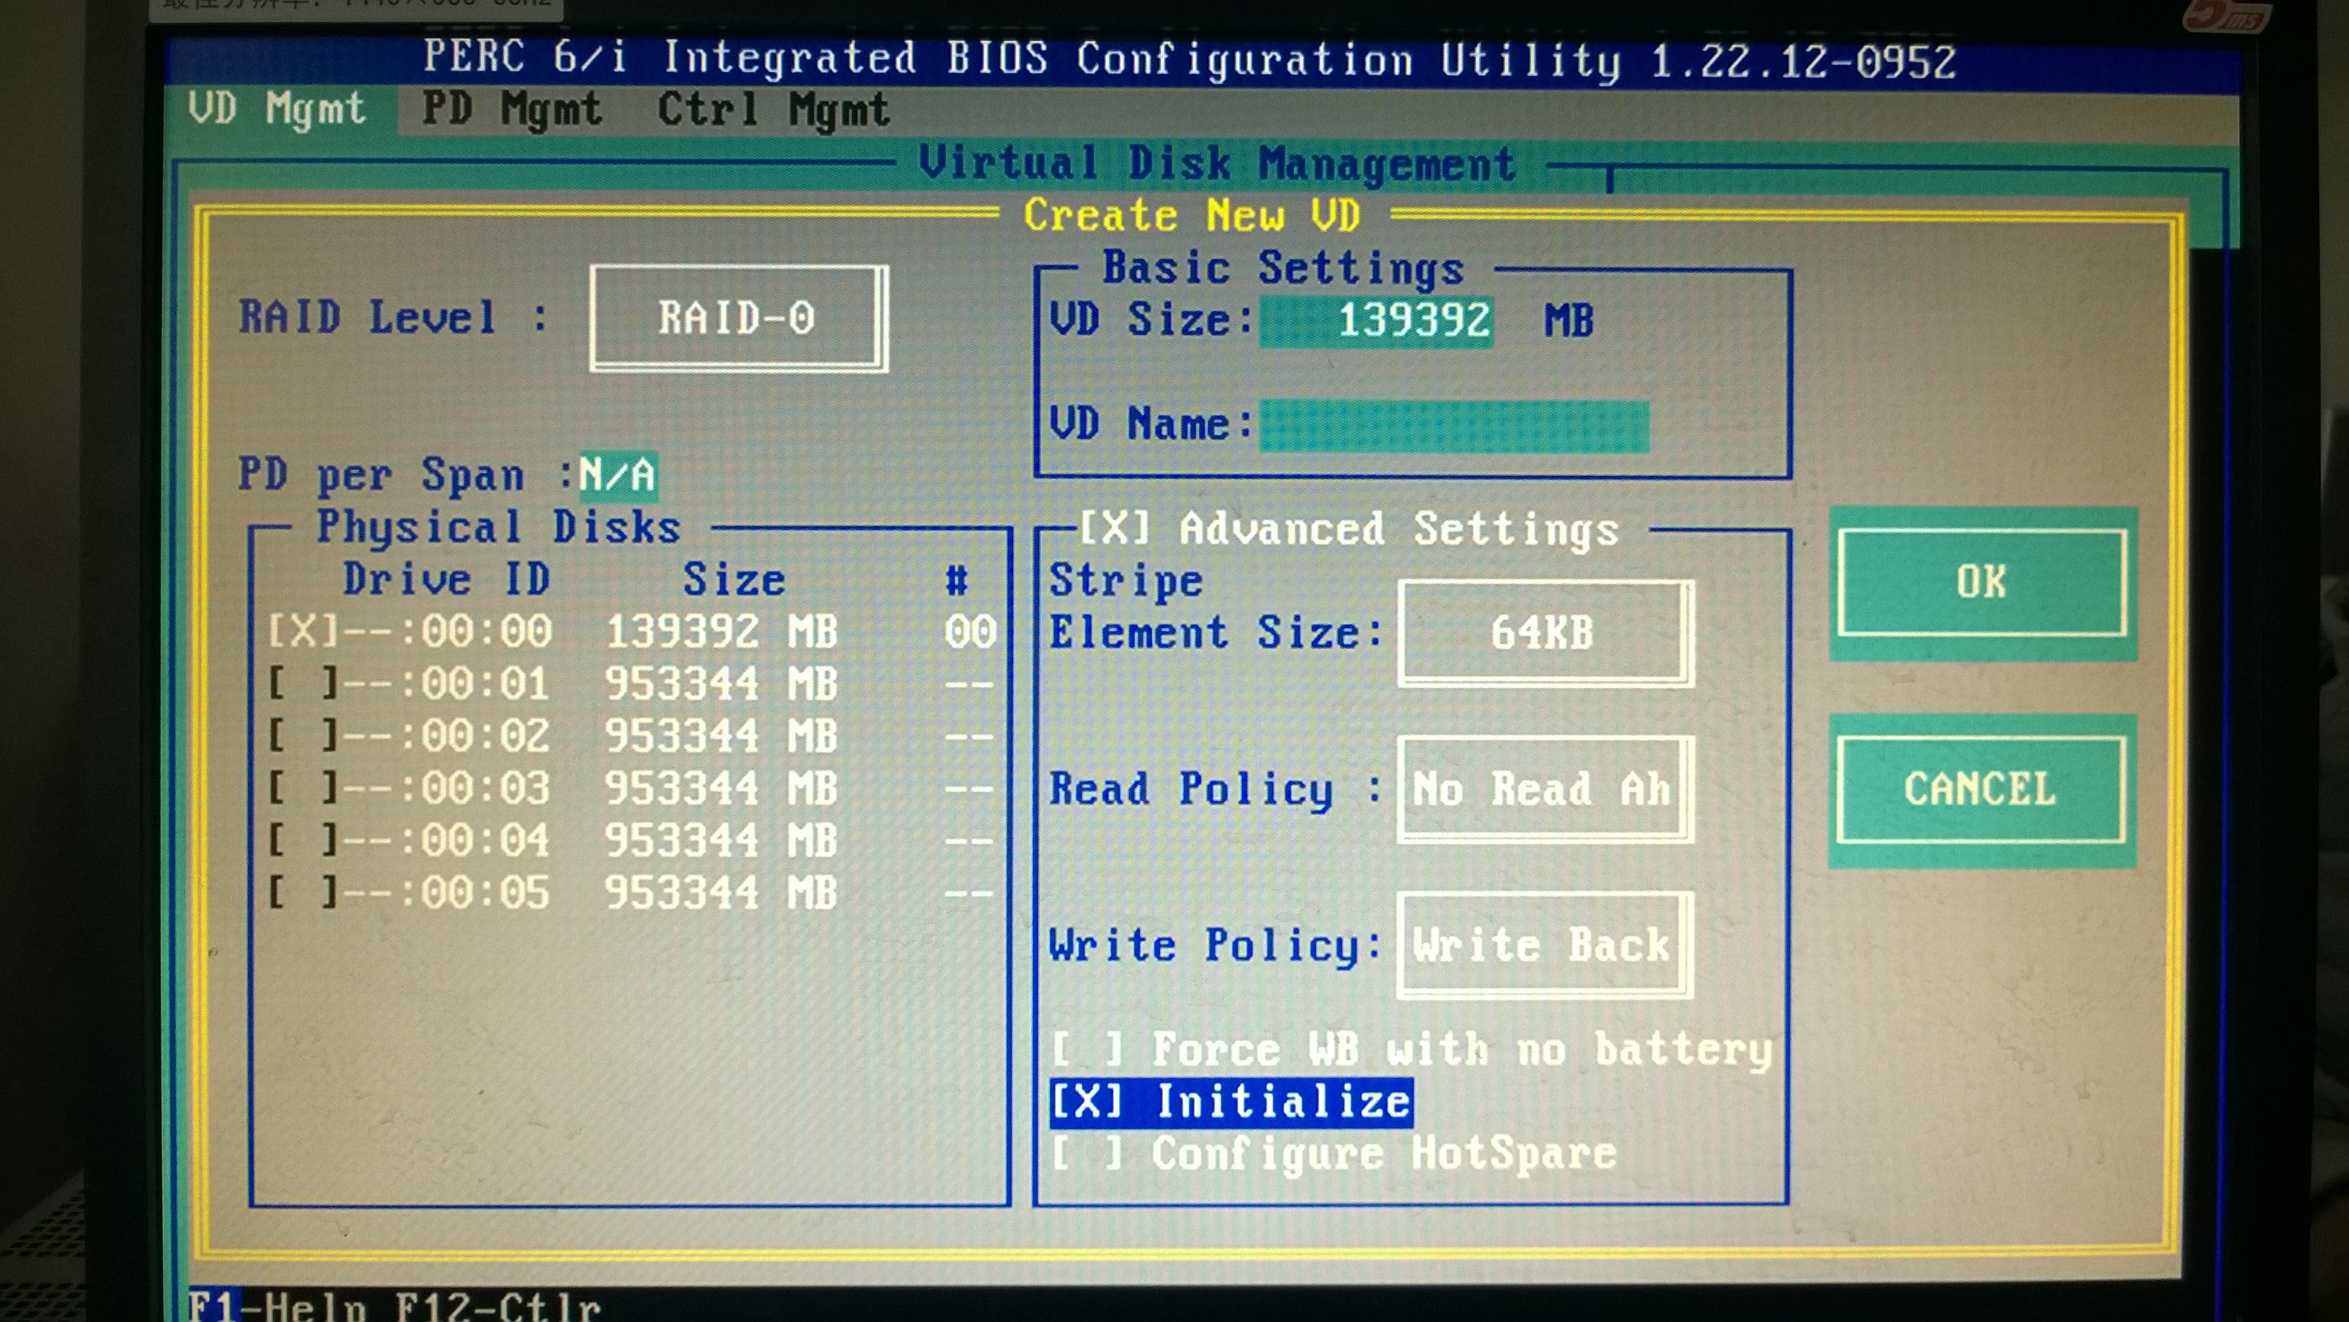Image resolution: width=2349 pixels, height=1322 pixels.
Task: Open the PD Mgmt tab
Action: (x=512, y=110)
